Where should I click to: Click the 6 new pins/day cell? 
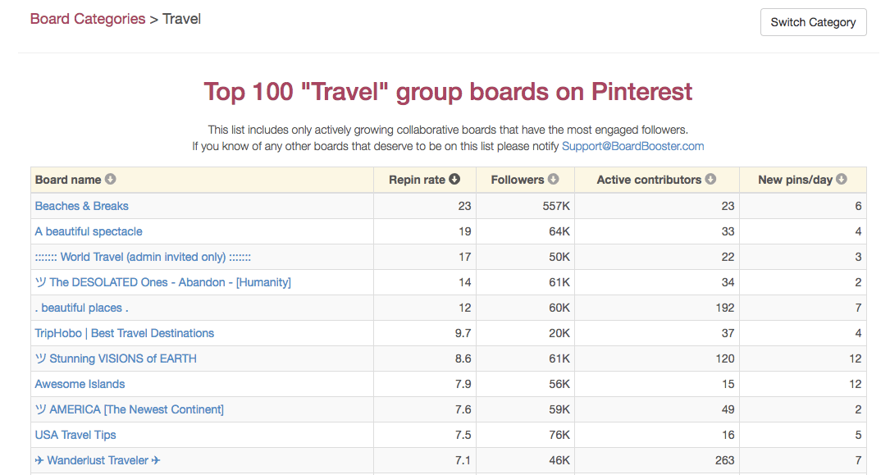pos(802,206)
